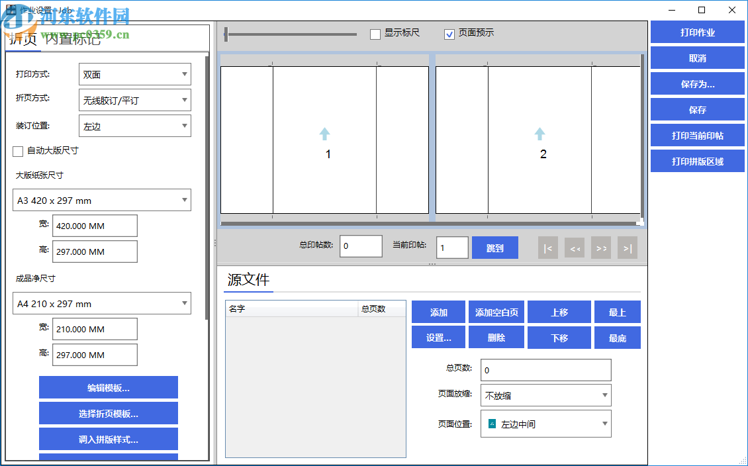The height and width of the screenshot is (466, 748).
Task: Expand the 大版纸张尺寸 A3 size dropdown
Action: pyautogui.click(x=101, y=200)
